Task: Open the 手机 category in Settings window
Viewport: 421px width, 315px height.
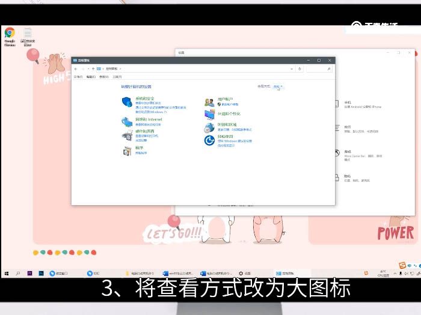Action: [359, 104]
